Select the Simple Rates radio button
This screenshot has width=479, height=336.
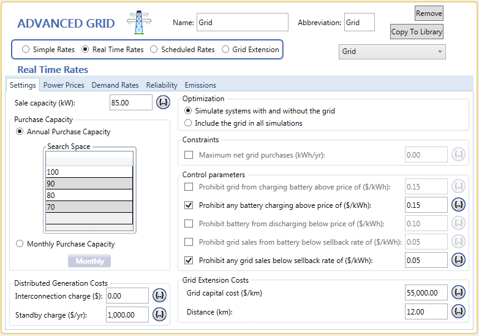(x=26, y=49)
